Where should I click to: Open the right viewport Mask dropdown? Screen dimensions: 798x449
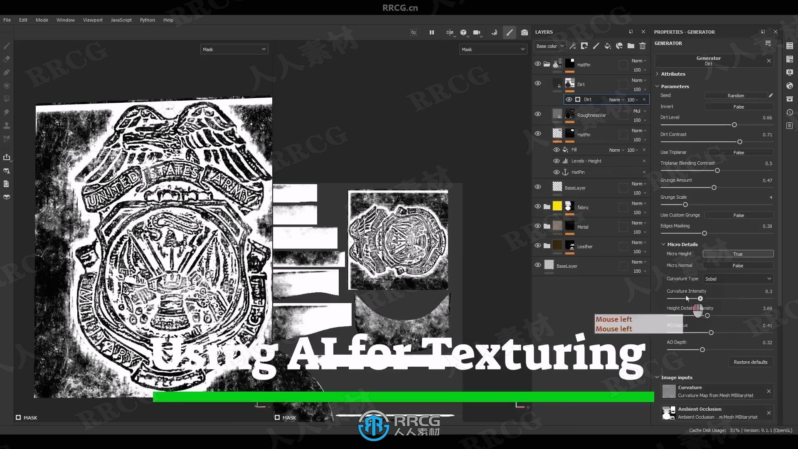[x=493, y=49]
